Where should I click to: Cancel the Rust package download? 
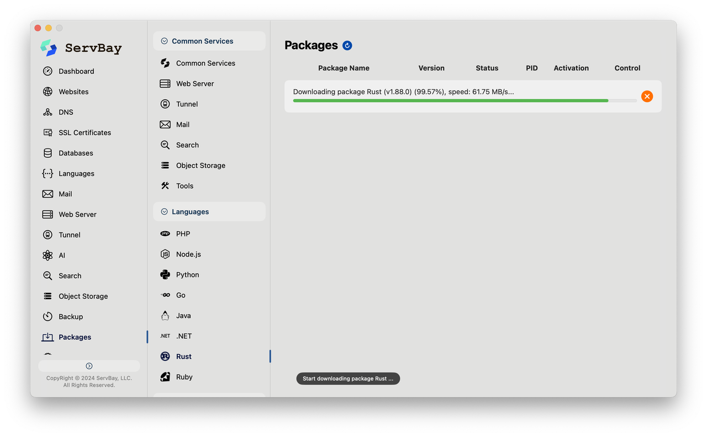(x=647, y=96)
